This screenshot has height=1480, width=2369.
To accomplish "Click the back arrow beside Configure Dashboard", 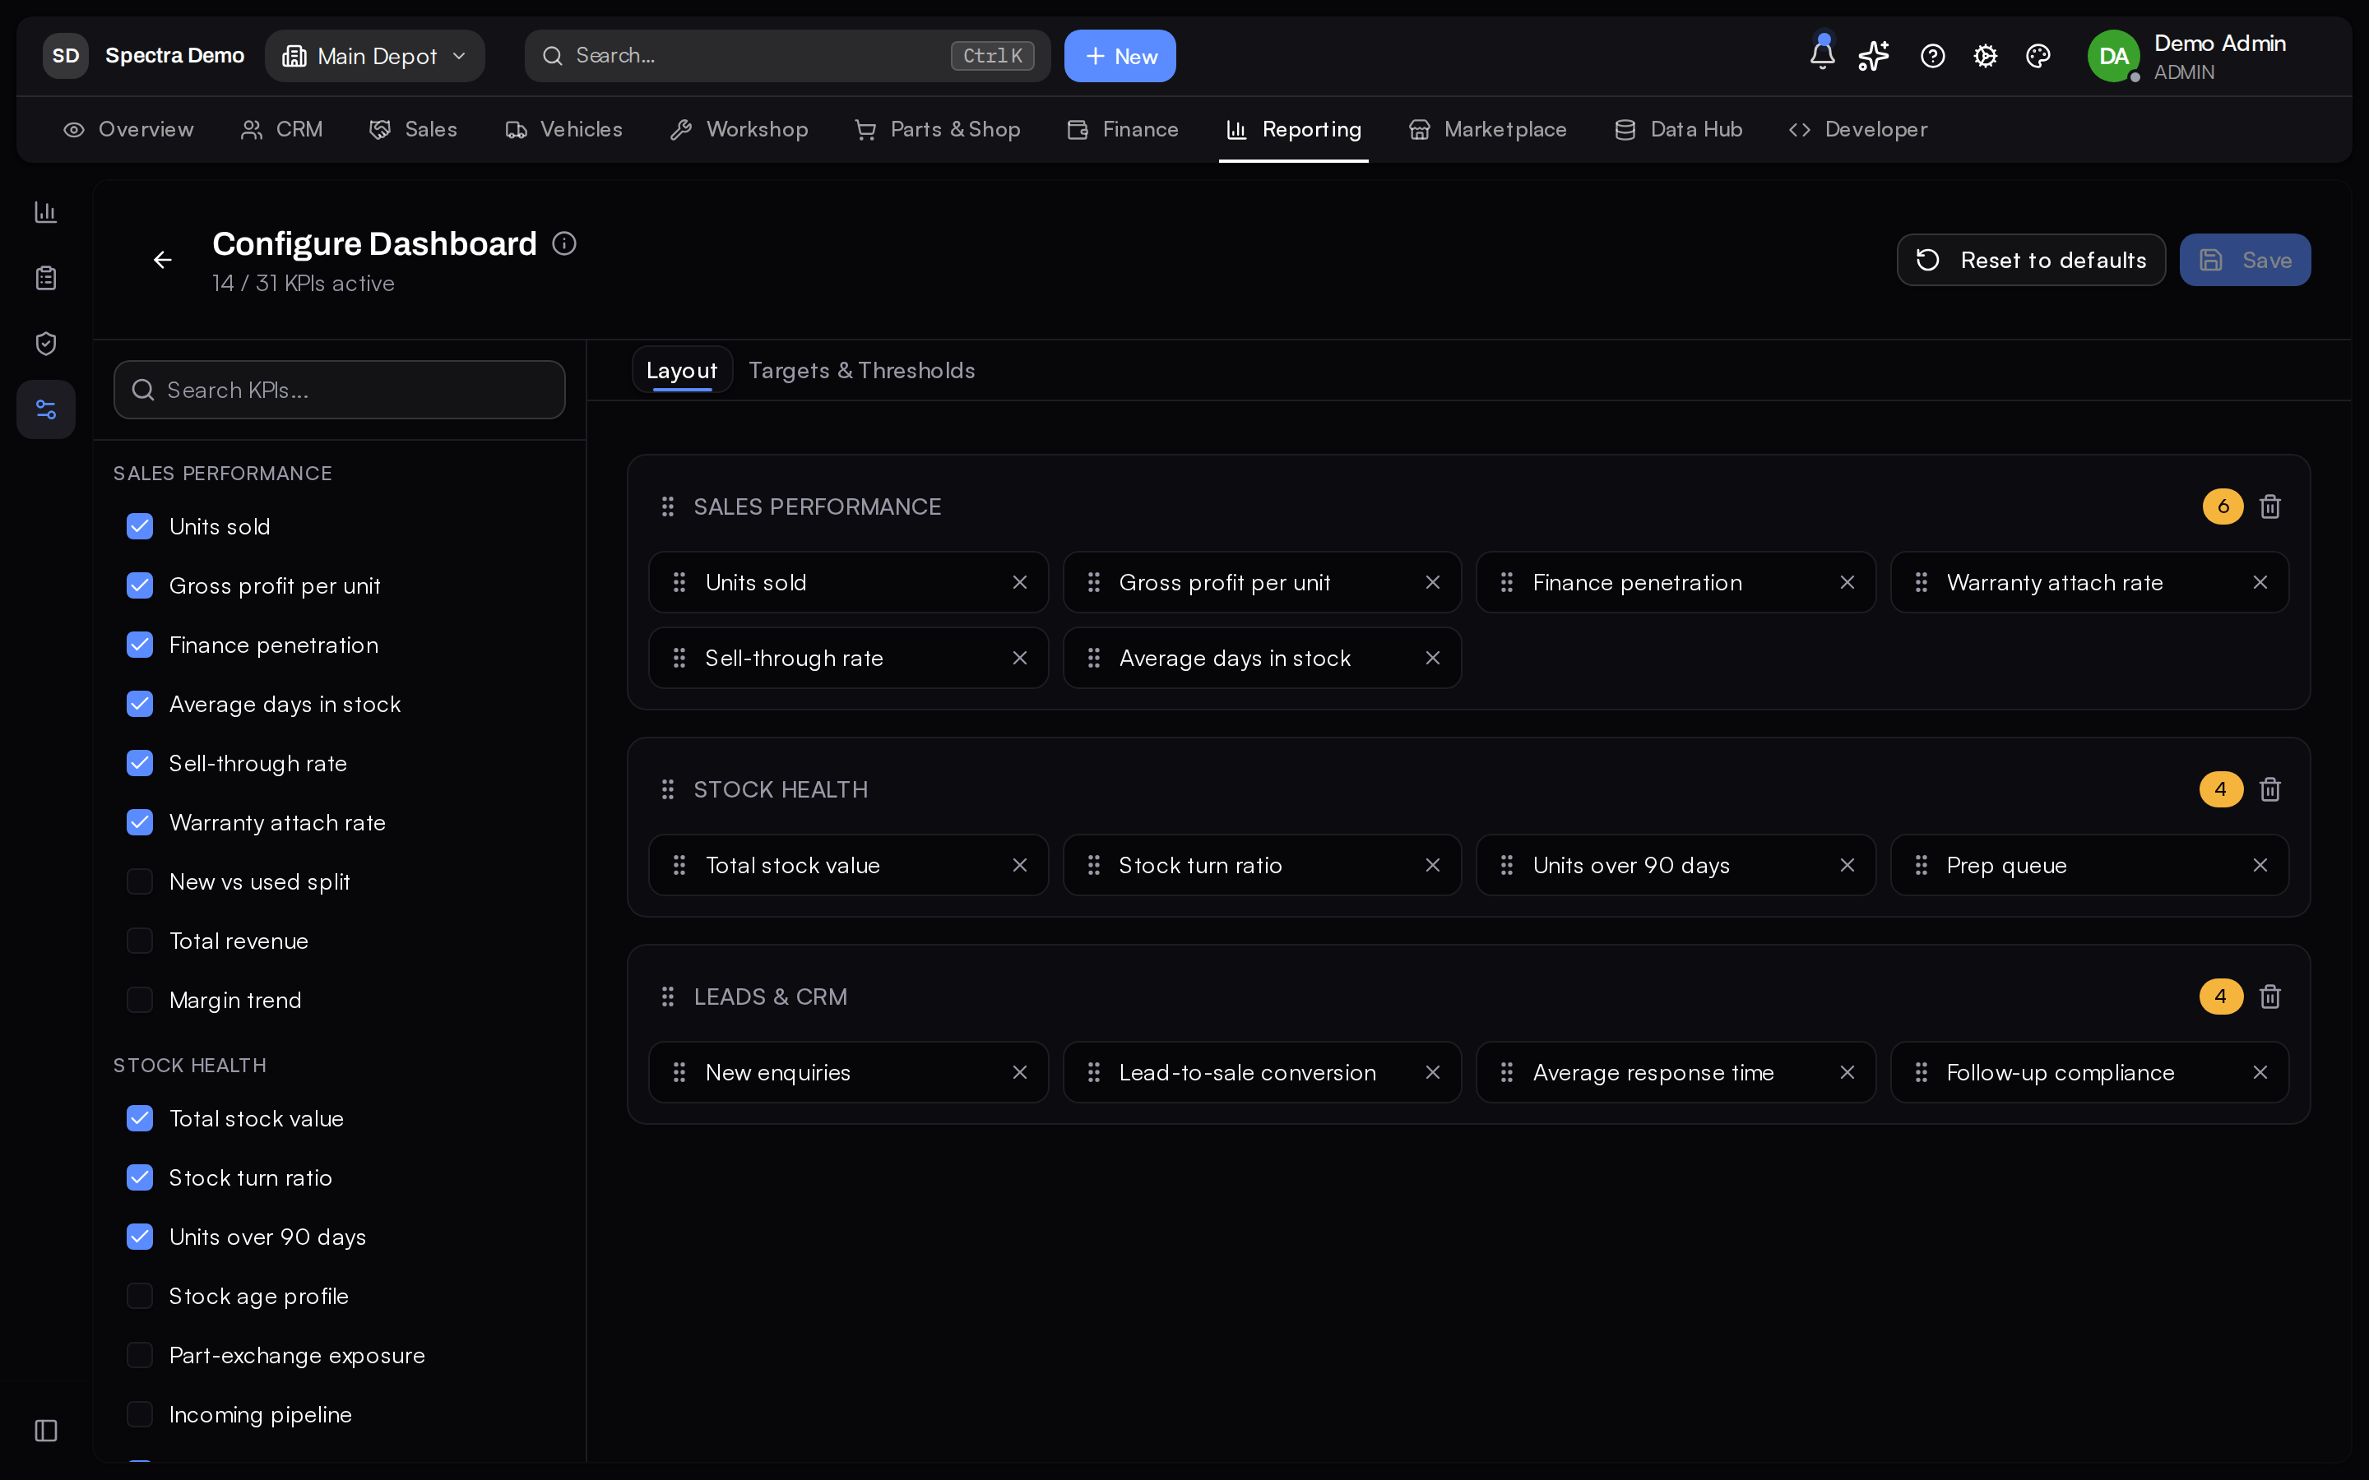I will tap(163, 259).
